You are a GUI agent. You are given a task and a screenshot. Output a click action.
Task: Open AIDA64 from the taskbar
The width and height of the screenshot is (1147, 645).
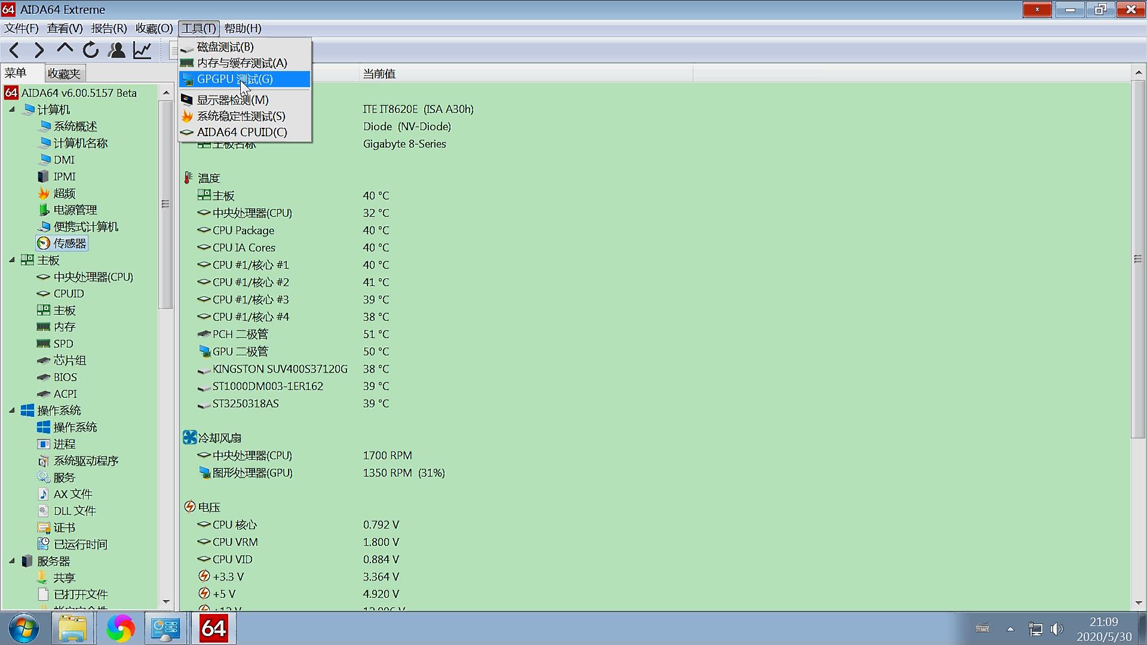point(213,628)
